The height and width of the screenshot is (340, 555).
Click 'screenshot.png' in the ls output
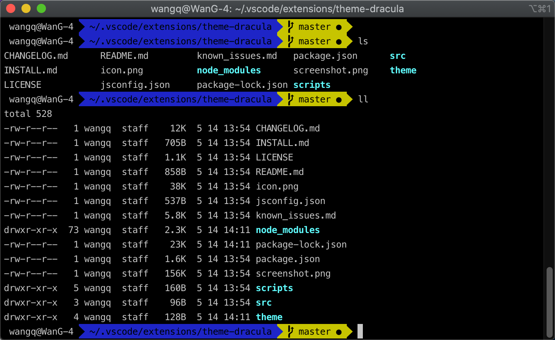click(331, 71)
